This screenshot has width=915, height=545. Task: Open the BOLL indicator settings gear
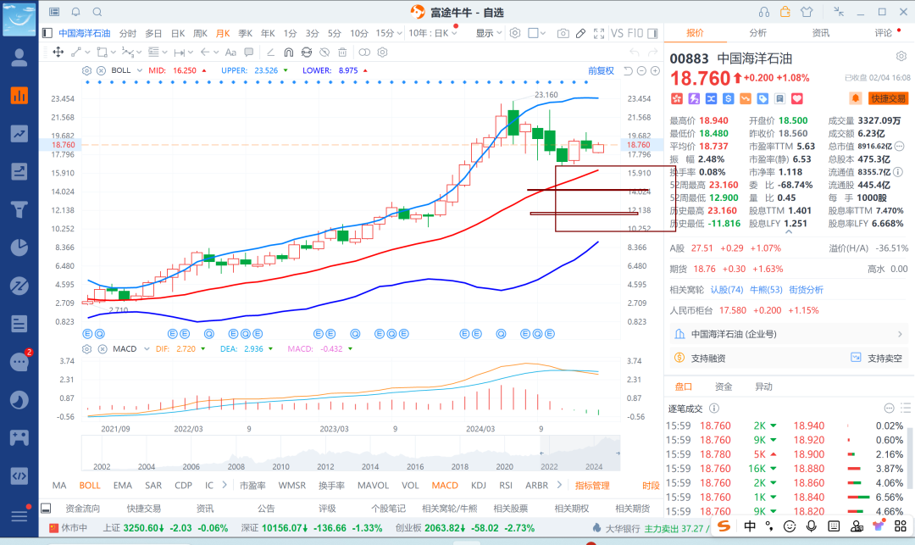click(86, 70)
